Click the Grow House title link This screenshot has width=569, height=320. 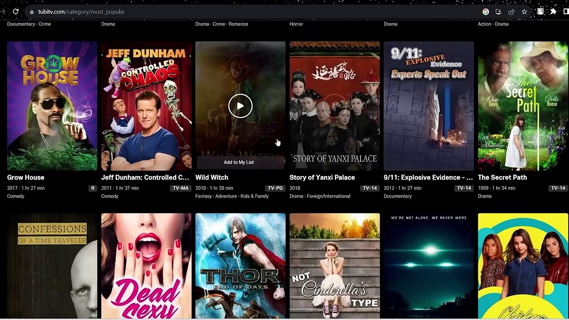(x=26, y=177)
